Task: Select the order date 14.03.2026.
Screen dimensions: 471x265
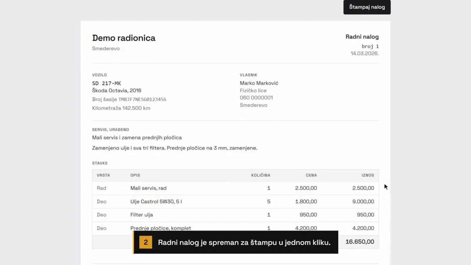Action: pyautogui.click(x=365, y=53)
